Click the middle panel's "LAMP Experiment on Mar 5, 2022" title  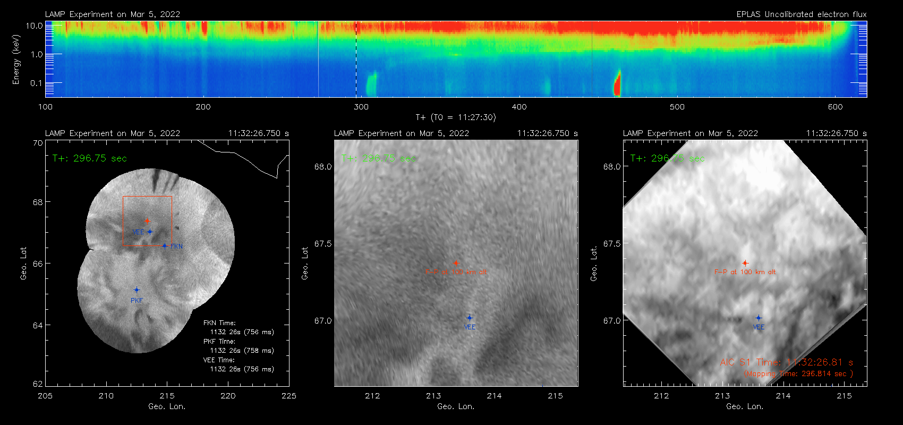click(402, 133)
